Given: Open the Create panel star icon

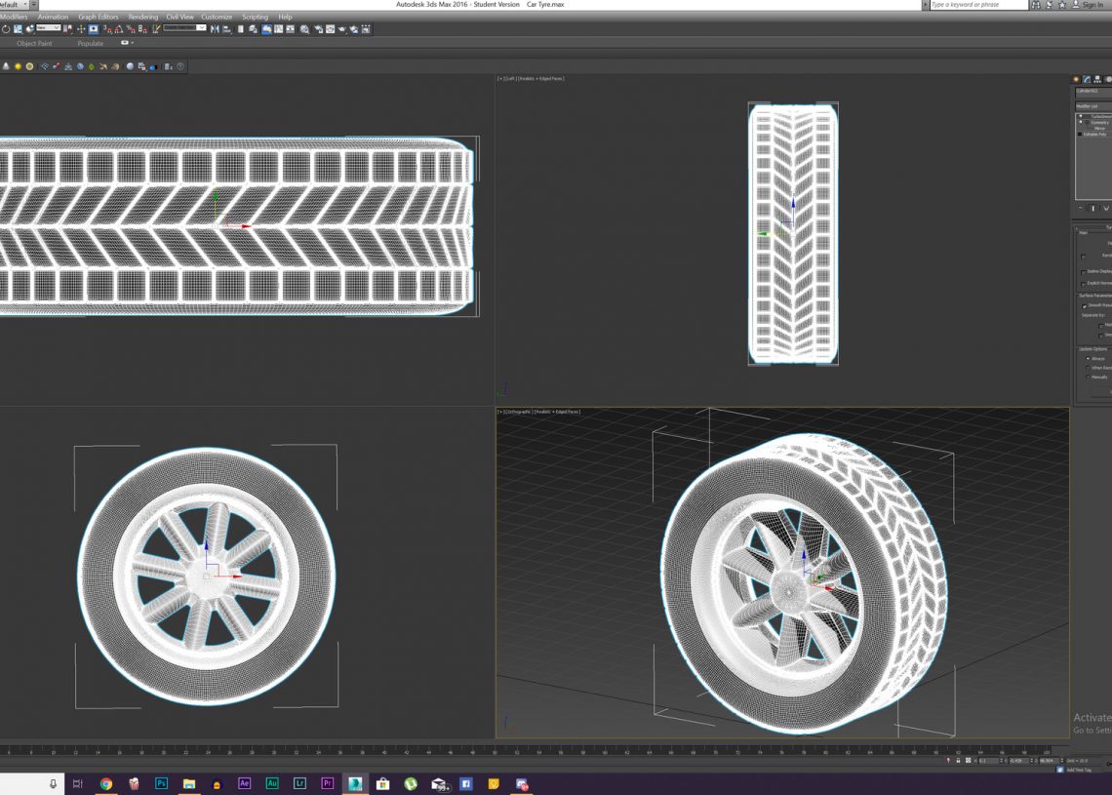Looking at the screenshot, I should 1076,79.
